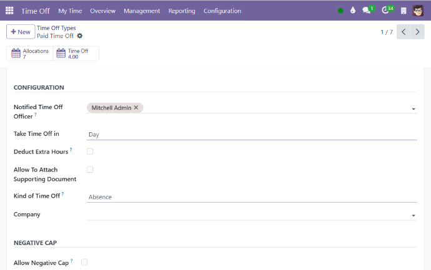Open the chat messages icon
The height and width of the screenshot is (270, 431).
[367, 11]
